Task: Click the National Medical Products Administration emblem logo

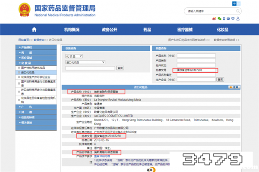Action: point(10,9)
